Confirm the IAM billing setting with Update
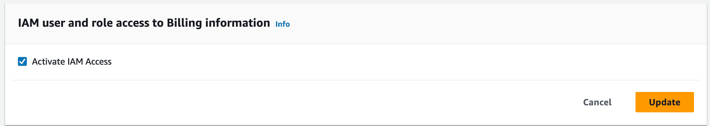 pos(665,102)
